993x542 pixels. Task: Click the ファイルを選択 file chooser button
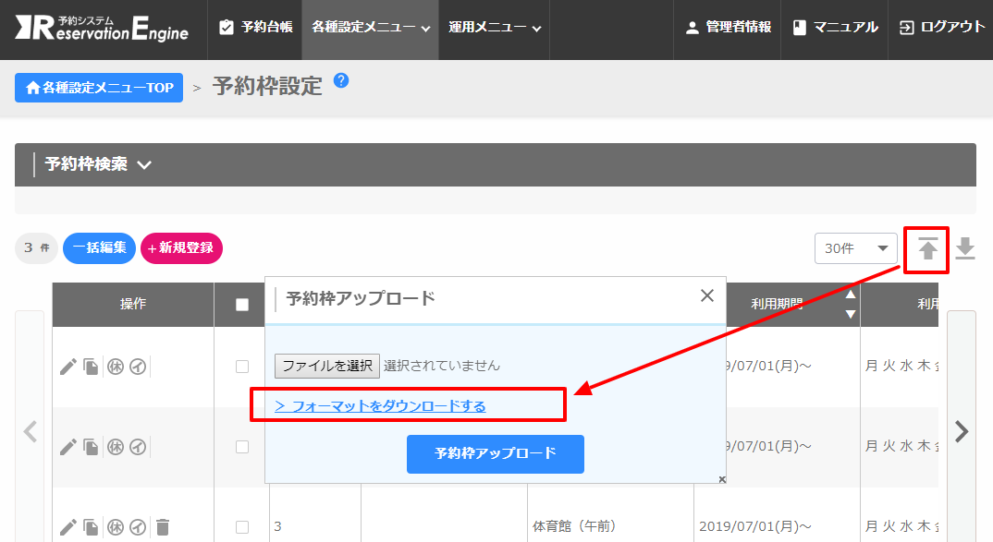[x=327, y=366]
